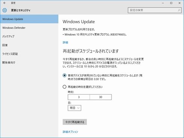Select 再起動の時刻を選択してください radio button

point(65,87)
